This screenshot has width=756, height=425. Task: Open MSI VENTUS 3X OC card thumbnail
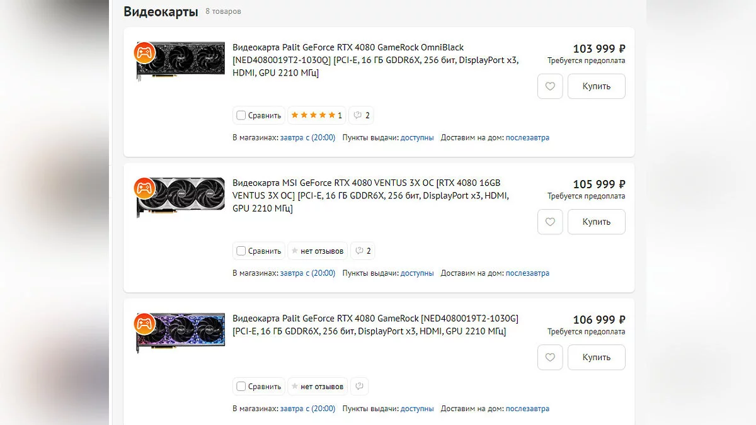point(180,197)
